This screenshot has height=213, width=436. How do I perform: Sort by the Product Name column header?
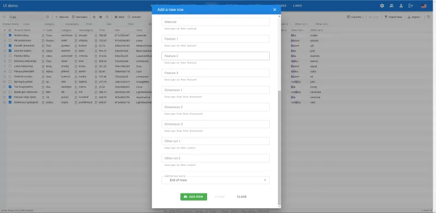tap(22, 30)
